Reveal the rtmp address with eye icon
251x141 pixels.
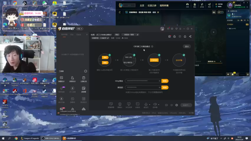pos(160,81)
